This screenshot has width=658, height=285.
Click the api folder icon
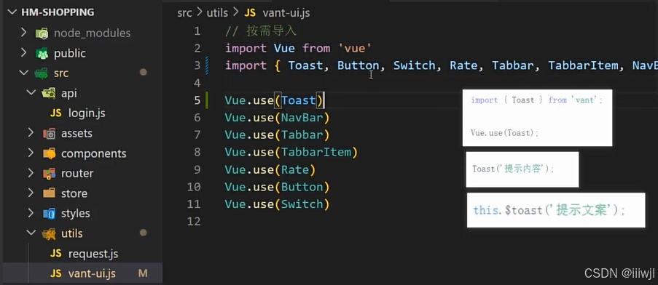49,93
